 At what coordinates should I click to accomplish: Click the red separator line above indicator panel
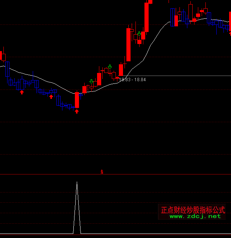[113, 174]
